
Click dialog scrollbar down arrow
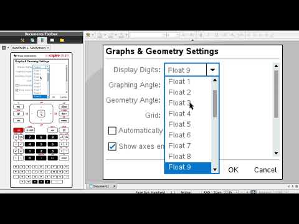[276, 153]
